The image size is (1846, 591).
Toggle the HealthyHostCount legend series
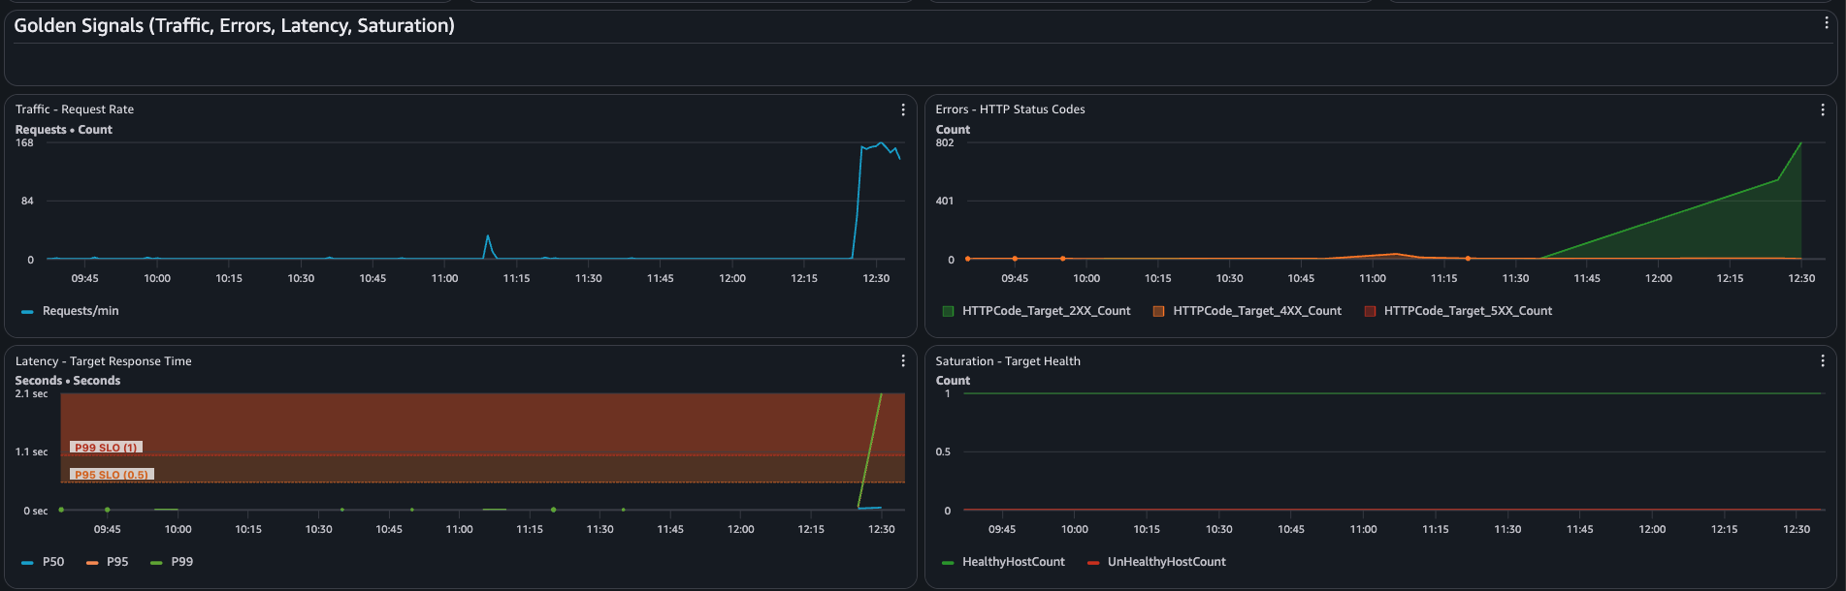tap(1003, 562)
